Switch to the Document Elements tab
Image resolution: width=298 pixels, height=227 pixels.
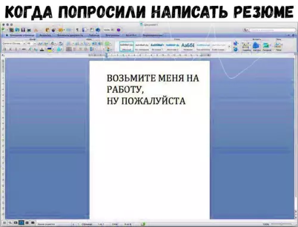(70, 35)
